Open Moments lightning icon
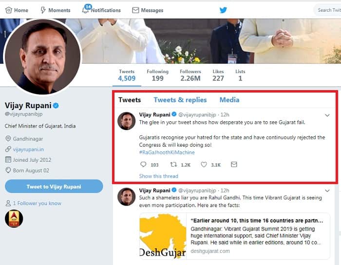Viewport: 341px width, 265px height. (43, 10)
